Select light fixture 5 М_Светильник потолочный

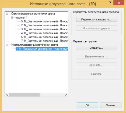point(44,21)
